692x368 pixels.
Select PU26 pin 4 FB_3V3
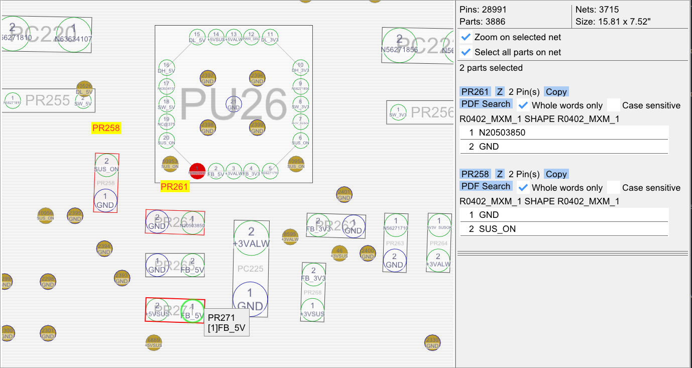point(251,171)
